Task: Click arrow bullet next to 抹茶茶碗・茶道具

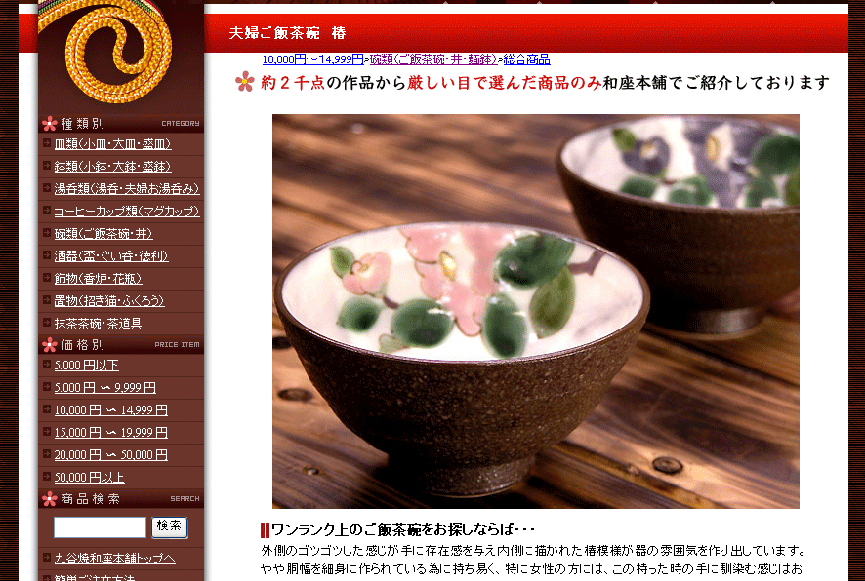Action: tap(47, 322)
